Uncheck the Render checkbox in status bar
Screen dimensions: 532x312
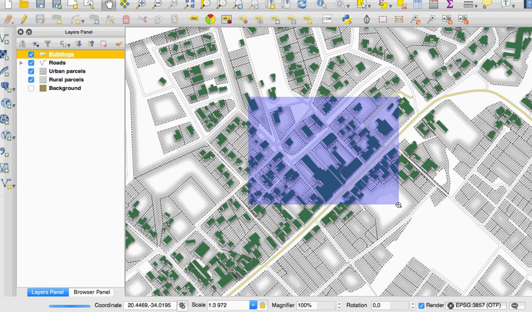coord(421,305)
